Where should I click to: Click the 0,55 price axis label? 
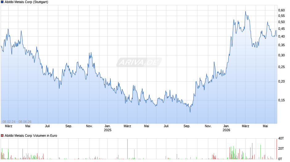tap(281, 16)
